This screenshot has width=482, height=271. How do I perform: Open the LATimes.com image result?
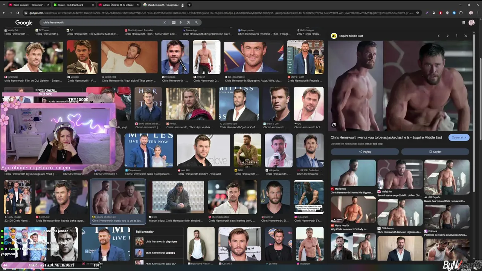(239, 104)
